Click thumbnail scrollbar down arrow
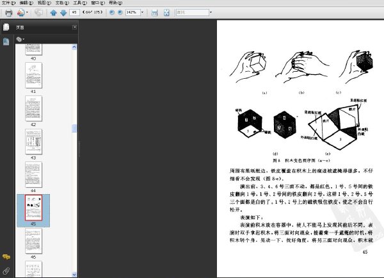 pos(74,275)
